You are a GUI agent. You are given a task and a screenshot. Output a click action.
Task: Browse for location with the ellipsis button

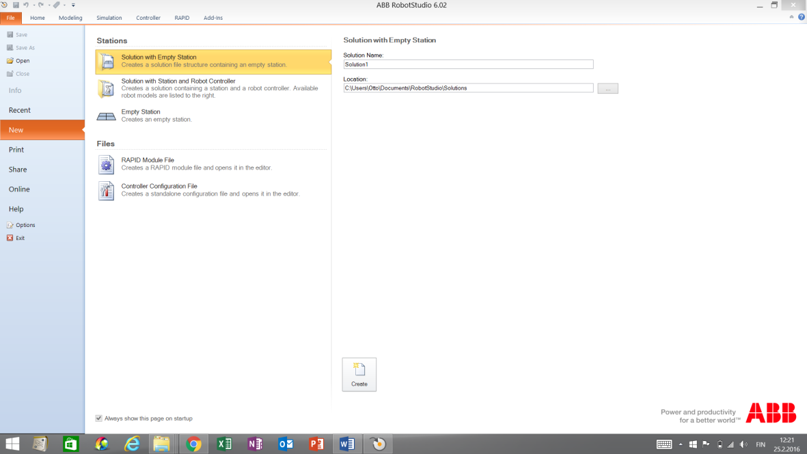coord(608,88)
